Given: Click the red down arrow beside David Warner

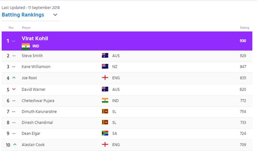Looking at the screenshot, I should point(14,89).
